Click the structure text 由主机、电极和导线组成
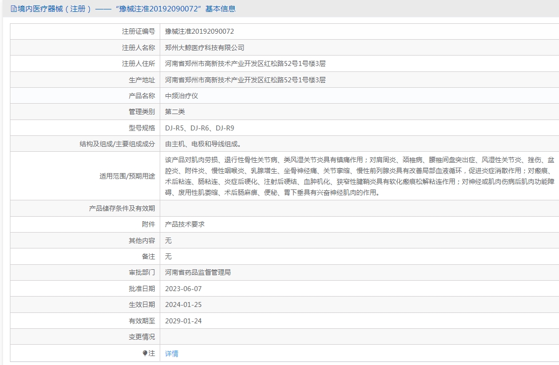 (203, 144)
